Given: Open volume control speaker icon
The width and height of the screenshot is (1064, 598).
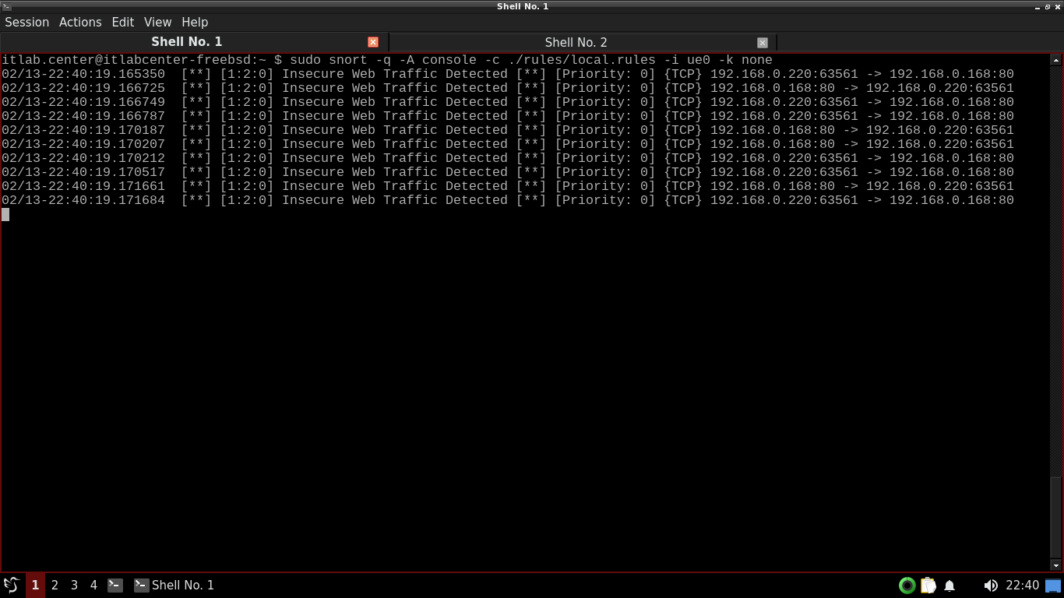Looking at the screenshot, I should tap(990, 586).
